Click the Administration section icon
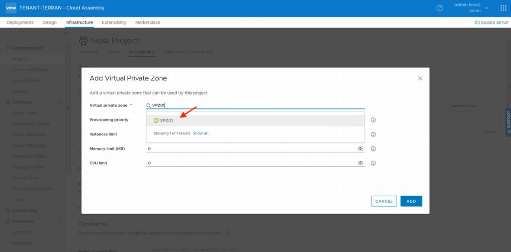 (x=8, y=48)
